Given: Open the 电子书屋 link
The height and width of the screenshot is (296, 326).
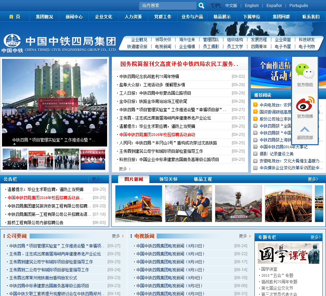Looking at the screenshot, I should (x=283, y=47).
